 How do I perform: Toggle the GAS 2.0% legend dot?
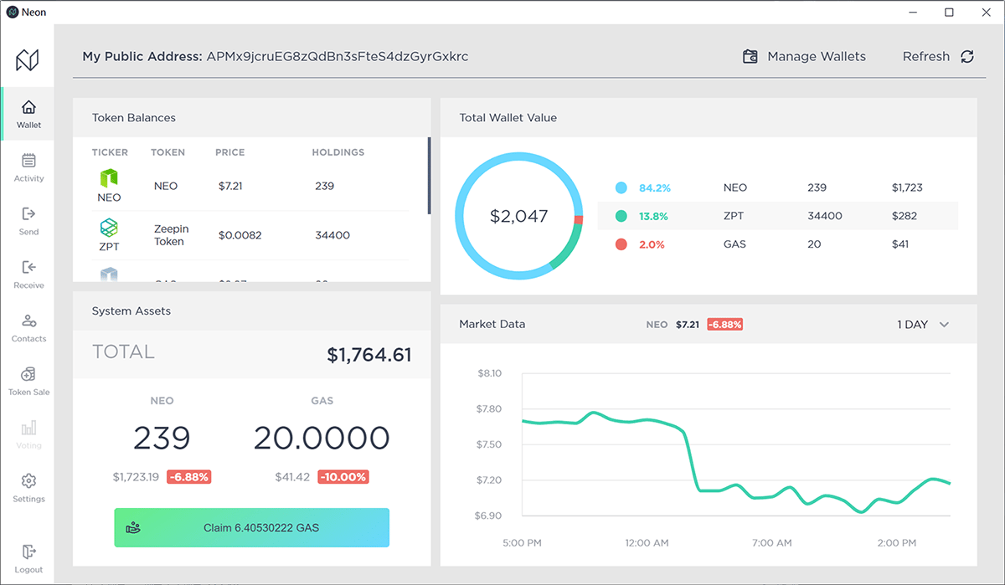[621, 244]
